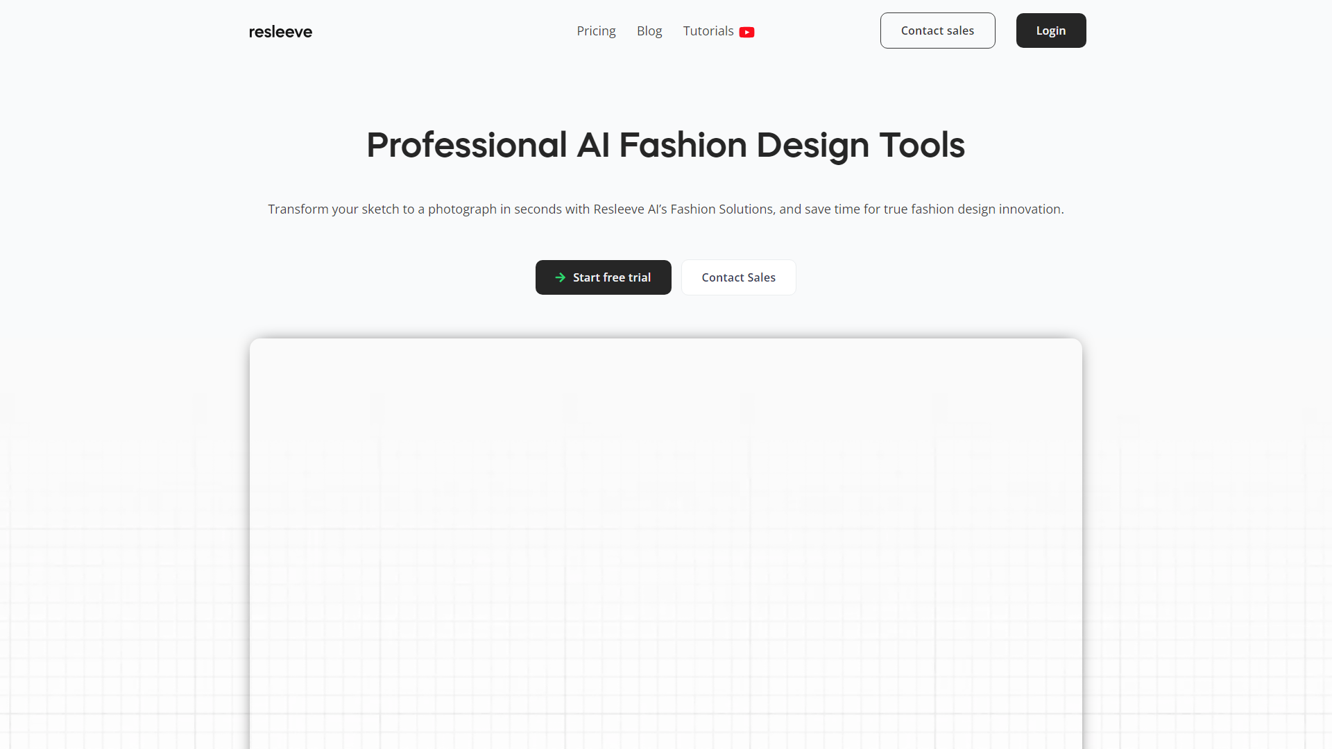Click the word Professional in the headline

click(466, 146)
